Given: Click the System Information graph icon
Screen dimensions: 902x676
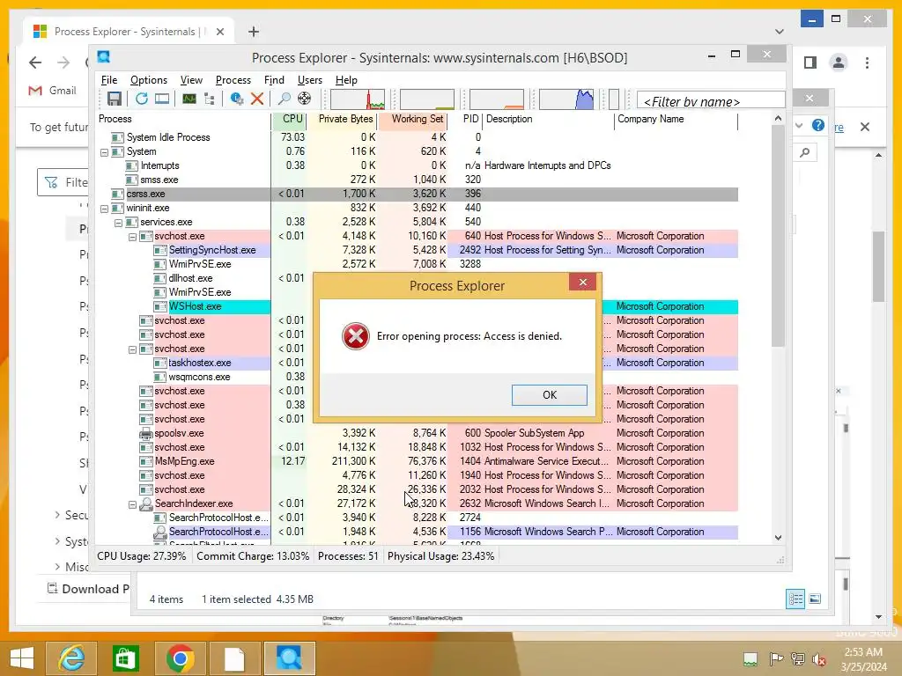Looking at the screenshot, I should (x=189, y=99).
